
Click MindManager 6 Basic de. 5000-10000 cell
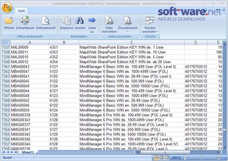tap(131, 86)
